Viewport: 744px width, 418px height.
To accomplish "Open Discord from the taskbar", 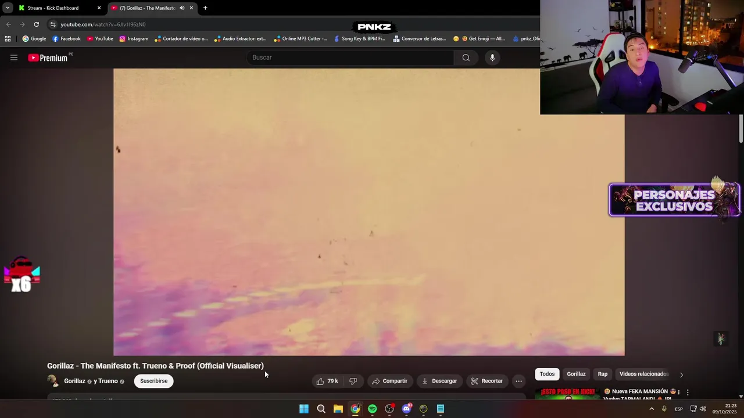I will point(407,409).
